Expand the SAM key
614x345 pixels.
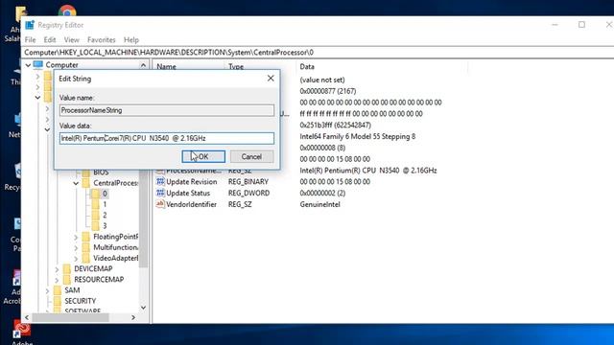pyautogui.click(x=47, y=290)
